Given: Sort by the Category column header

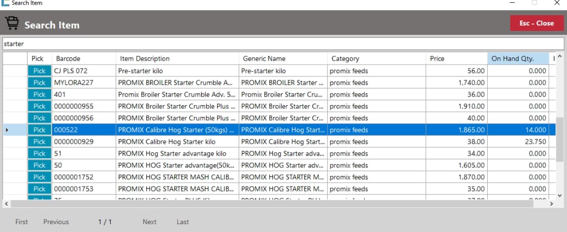Looking at the screenshot, I should coord(376,58).
